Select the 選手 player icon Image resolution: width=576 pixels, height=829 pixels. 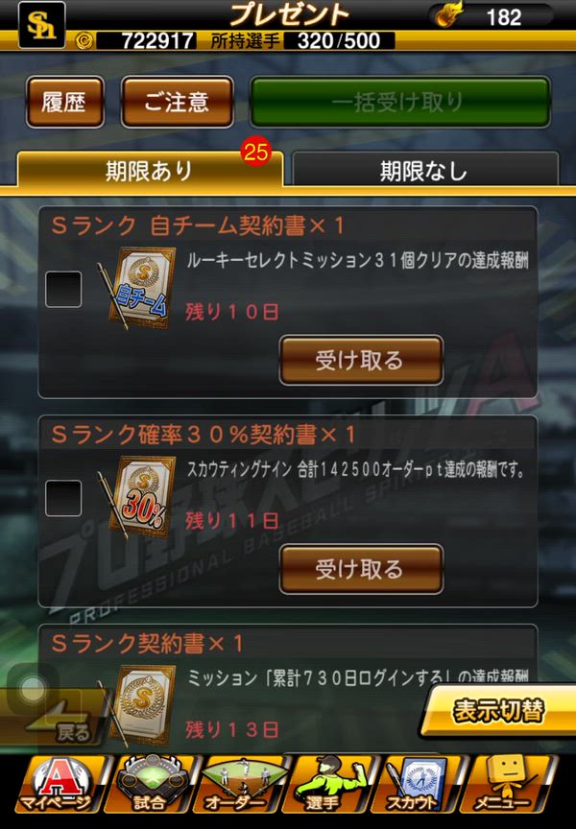click(x=330, y=785)
